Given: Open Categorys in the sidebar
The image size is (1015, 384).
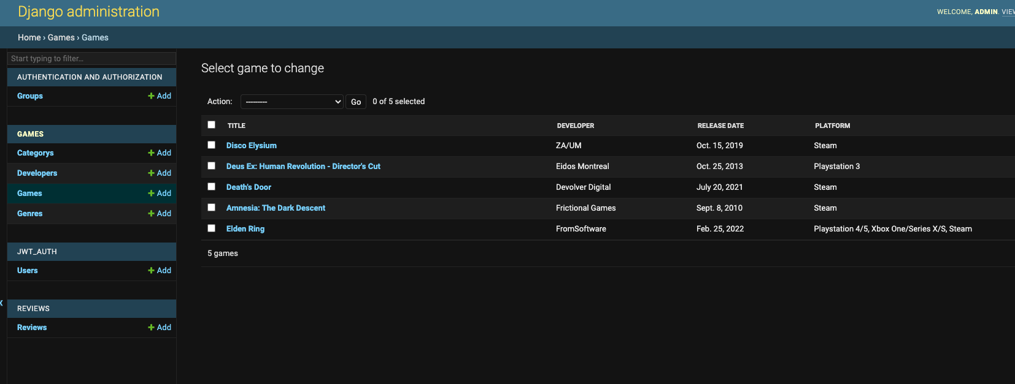Looking at the screenshot, I should tap(36, 153).
